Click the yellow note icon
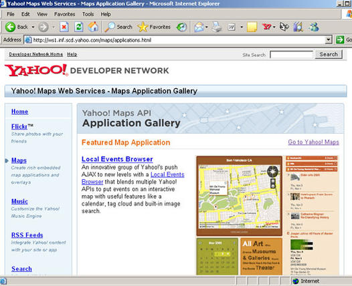The height and width of the screenshot is (286, 352). 252,27
